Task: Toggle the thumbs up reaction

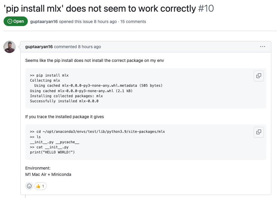Action: coord(40,186)
